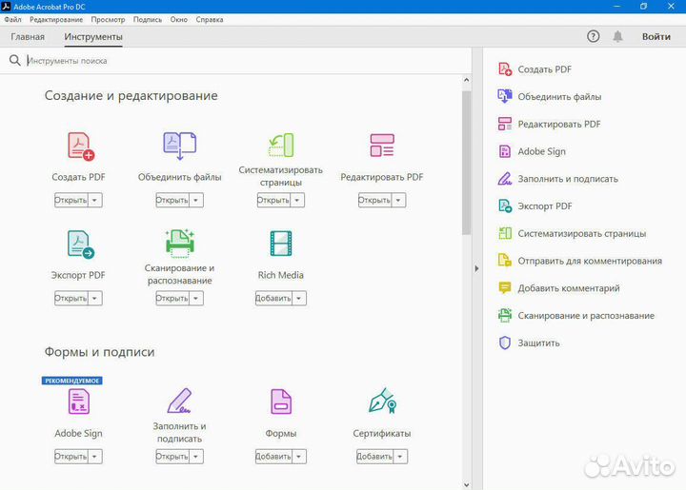Select the Инструменты tab

click(x=93, y=37)
